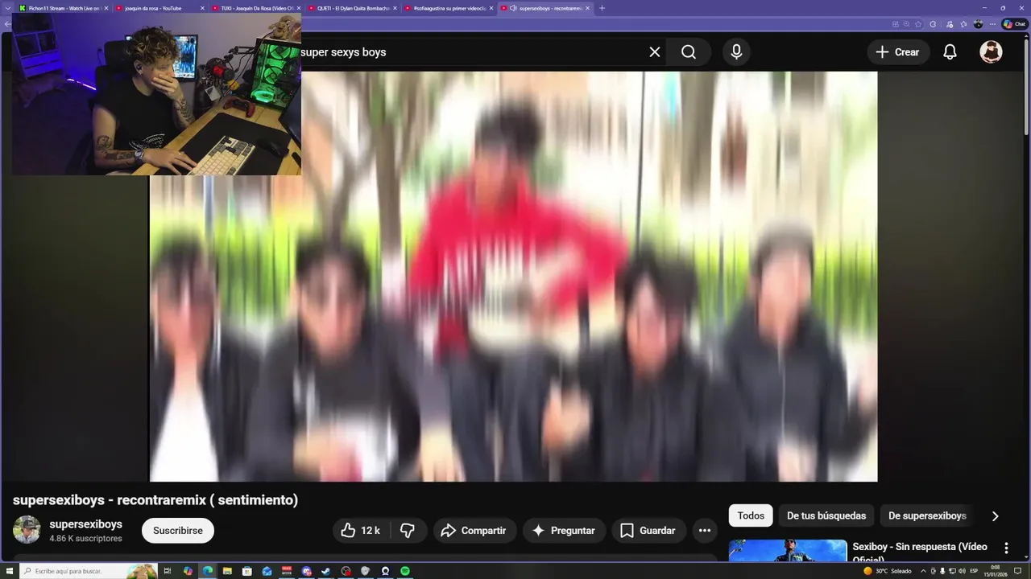Image resolution: width=1031 pixels, height=579 pixels.
Task: Open the YouTube account avatar menu
Action: coord(991,52)
